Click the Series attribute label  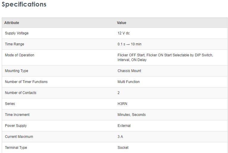tap(10, 104)
